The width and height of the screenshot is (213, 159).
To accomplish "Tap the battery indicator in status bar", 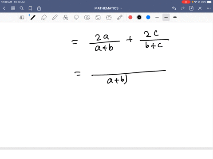I will coord(209,2).
